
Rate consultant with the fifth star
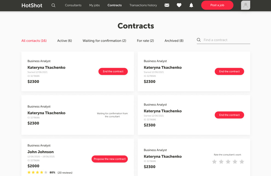[x=242, y=162]
